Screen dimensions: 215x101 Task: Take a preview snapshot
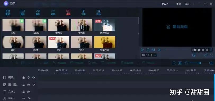pos(194,55)
